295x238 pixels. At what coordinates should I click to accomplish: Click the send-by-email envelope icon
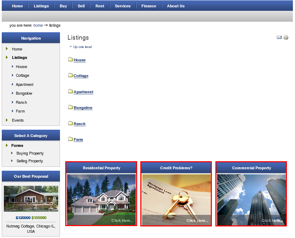pos(279,38)
